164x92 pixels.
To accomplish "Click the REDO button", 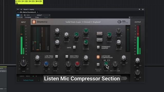I will point(28,76).
